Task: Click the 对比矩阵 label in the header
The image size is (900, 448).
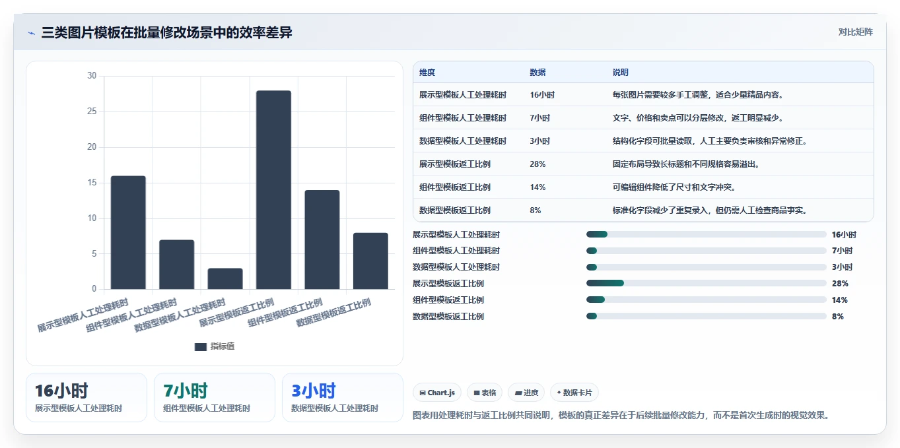Action: 855,32
